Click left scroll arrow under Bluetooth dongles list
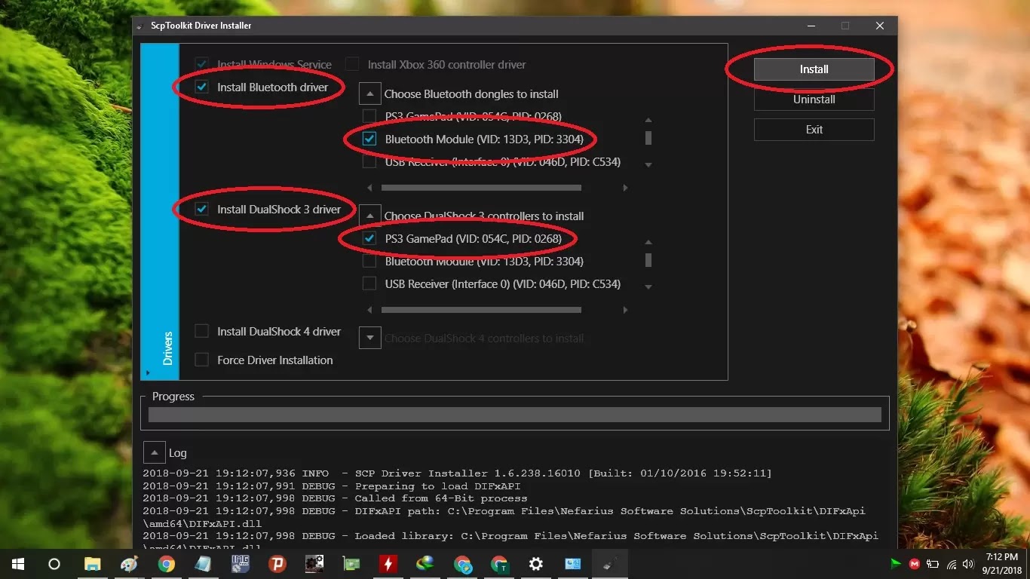 (369, 187)
